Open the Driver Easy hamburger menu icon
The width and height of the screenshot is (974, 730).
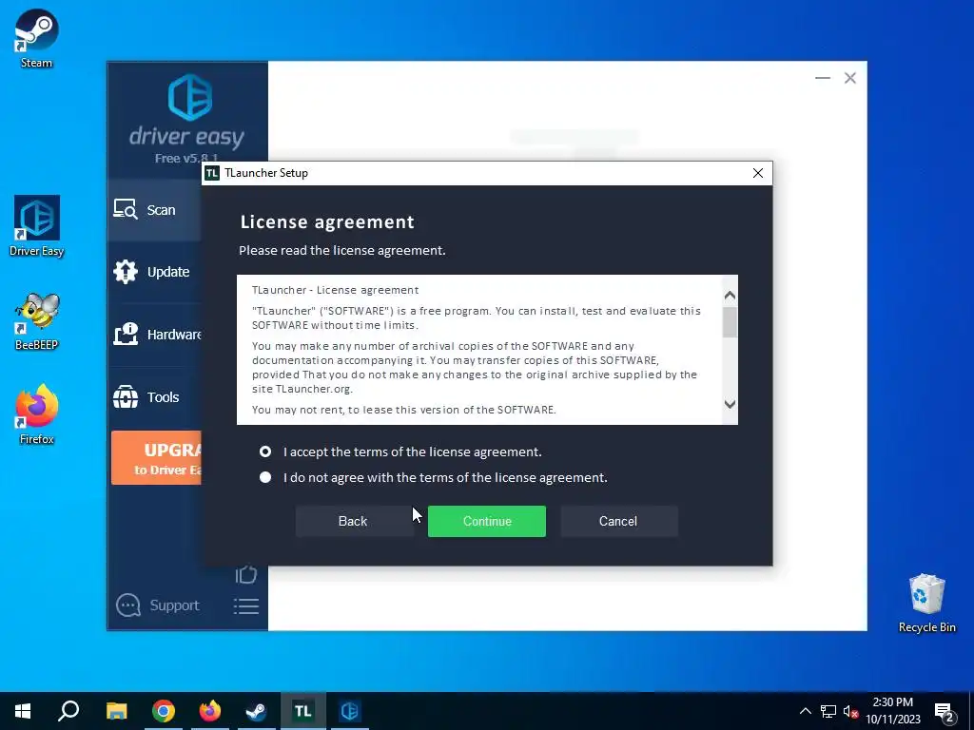pos(246,606)
